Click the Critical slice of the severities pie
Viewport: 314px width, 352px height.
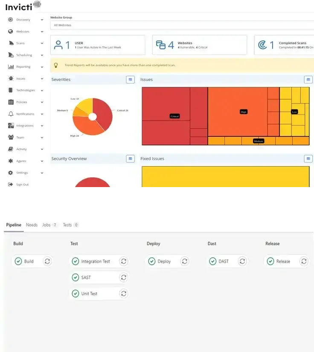pyautogui.click(x=105, y=113)
